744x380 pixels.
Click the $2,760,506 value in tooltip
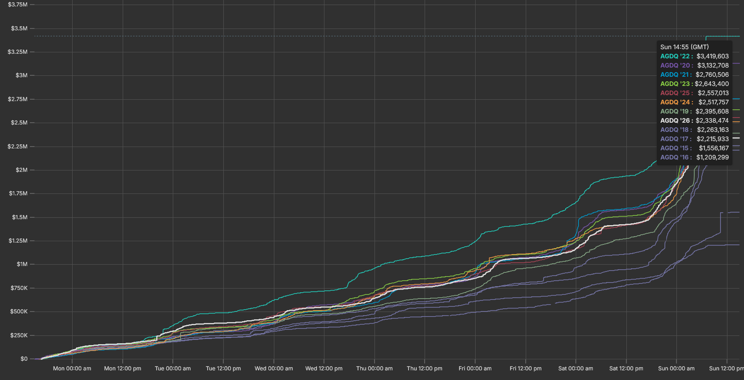point(712,74)
